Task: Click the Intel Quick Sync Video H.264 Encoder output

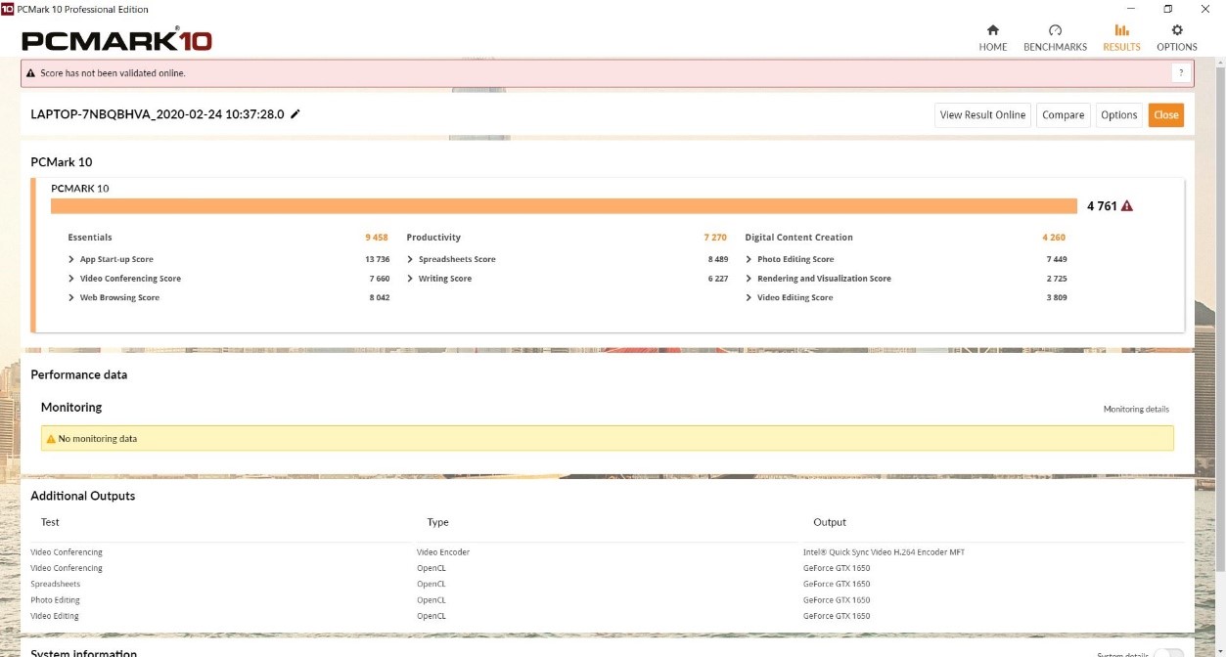Action: (884, 552)
